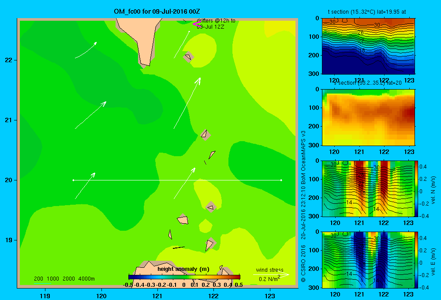
Task: Open the eastward velocity section plot
Action: (x=368, y=260)
